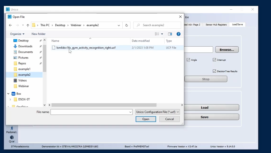Select example2 folder in sidebar

click(24, 75)
